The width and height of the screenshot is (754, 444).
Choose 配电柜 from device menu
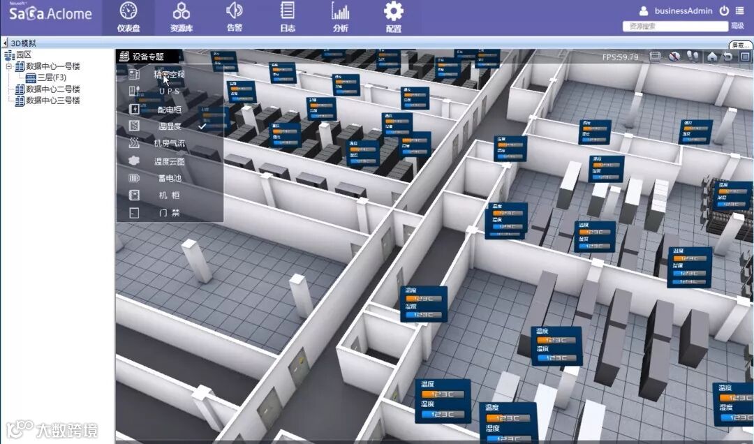click(169, 109)
